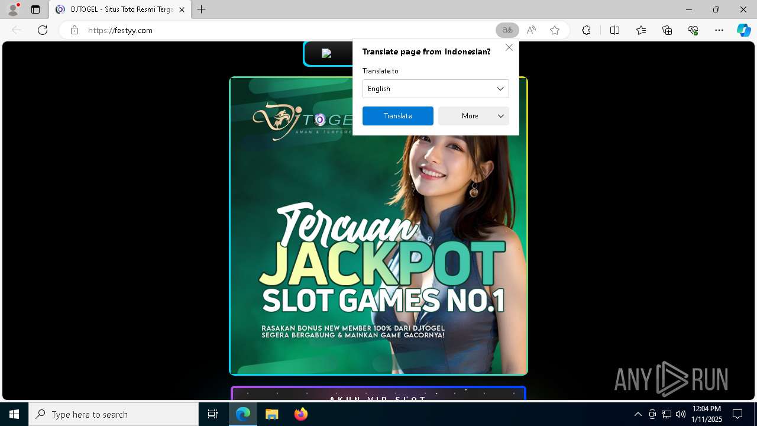The width and height of the screenshot is (757, 426).
Task: Click the broken image logo button at top
Action: click(328, 53)
